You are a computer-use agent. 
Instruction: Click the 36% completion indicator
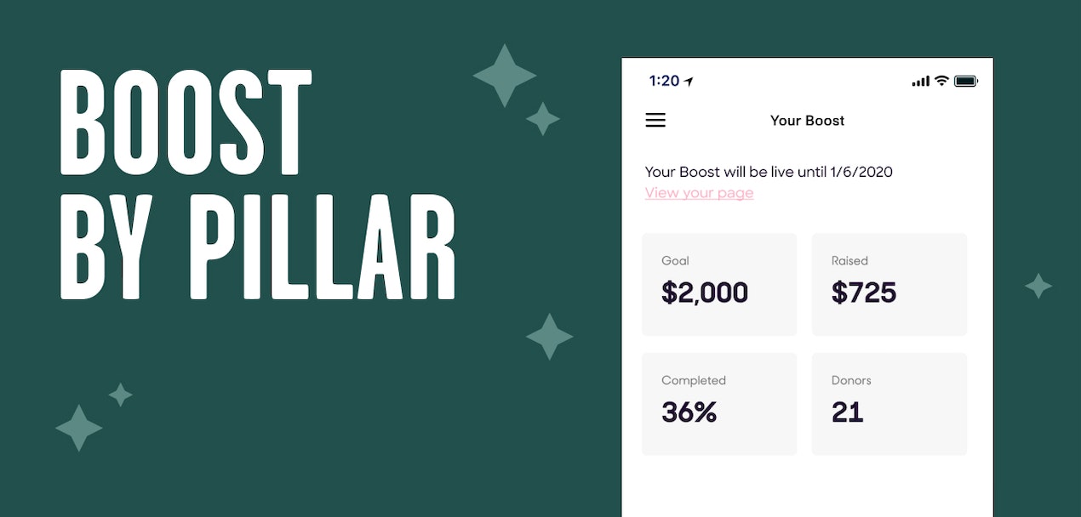click(x=688, y=412)
